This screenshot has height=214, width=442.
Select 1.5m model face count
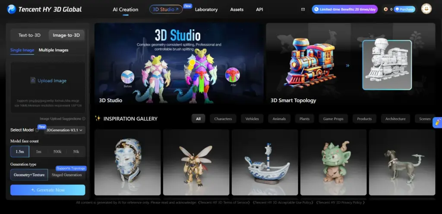click(20, 152)
